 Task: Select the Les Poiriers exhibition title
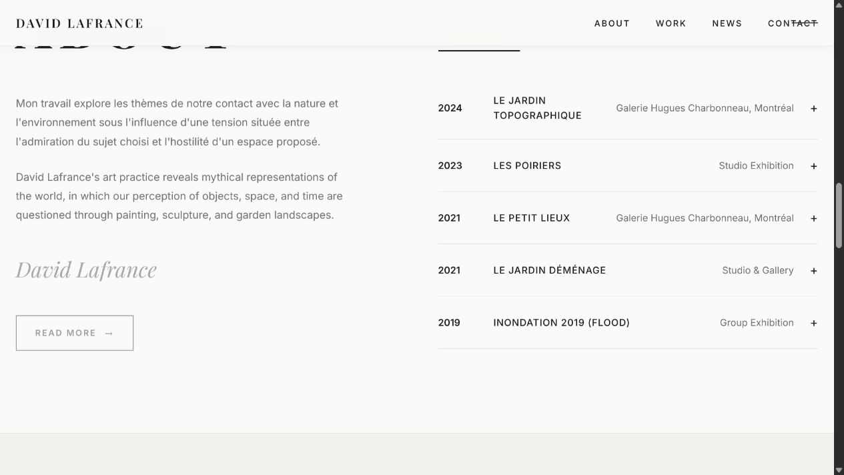pyautogui.click(x=527, y=165)
